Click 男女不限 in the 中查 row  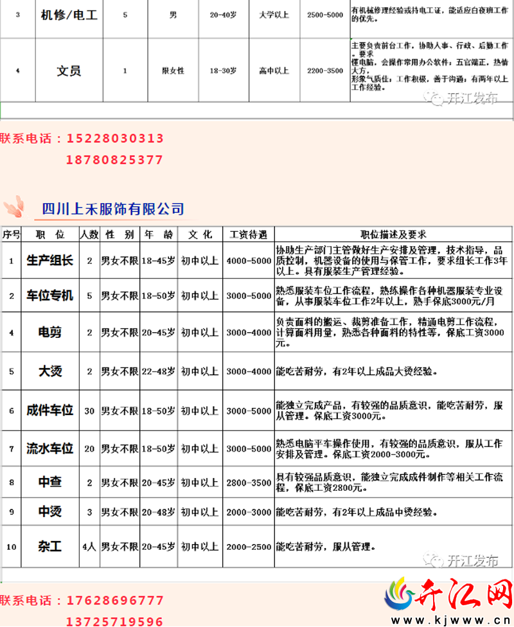click(x=120, y=482)
